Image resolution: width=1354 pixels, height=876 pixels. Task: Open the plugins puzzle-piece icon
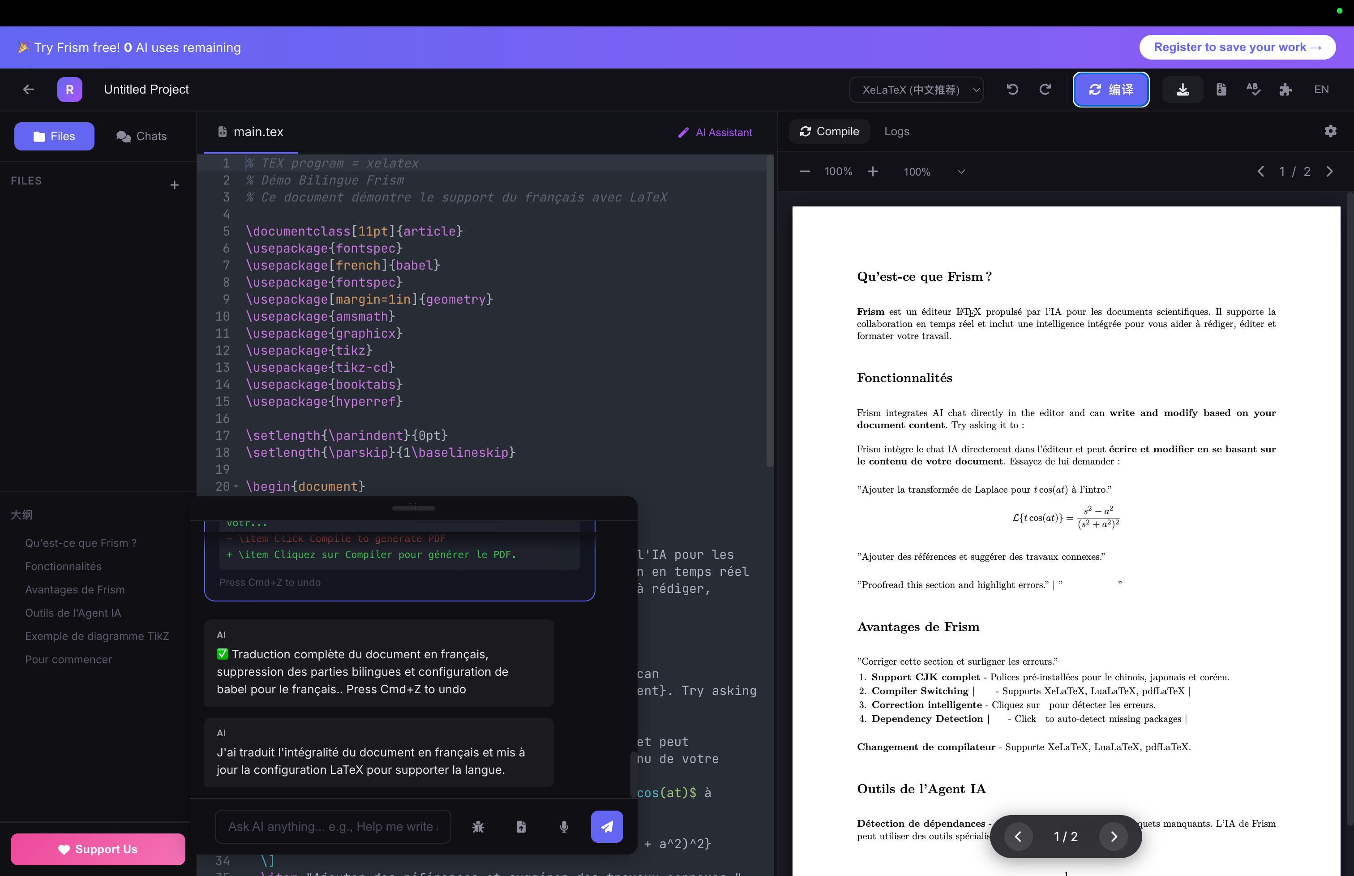point(1285,89)
